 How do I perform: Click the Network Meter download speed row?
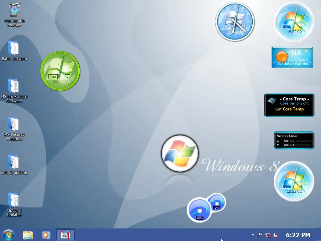(x=294, y=145)
